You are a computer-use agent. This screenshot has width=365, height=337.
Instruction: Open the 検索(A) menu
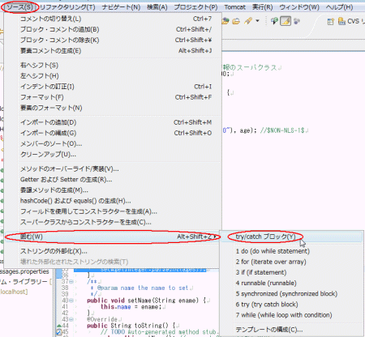[x=157, y=7]
